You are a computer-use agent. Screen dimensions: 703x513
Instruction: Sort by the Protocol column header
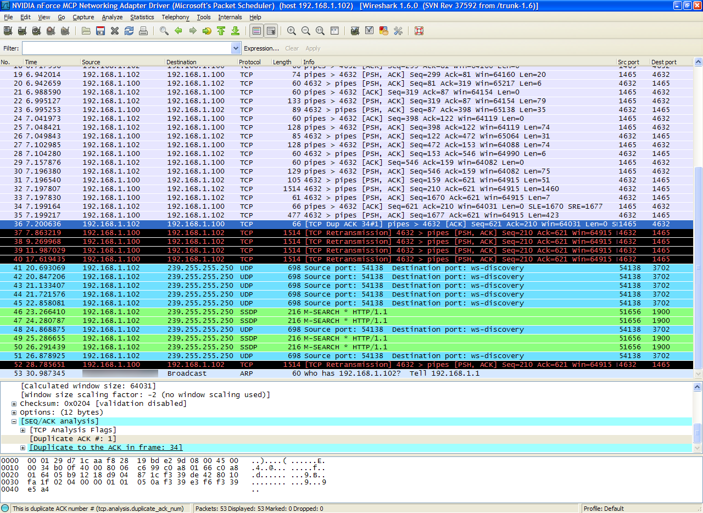(254, 62)
